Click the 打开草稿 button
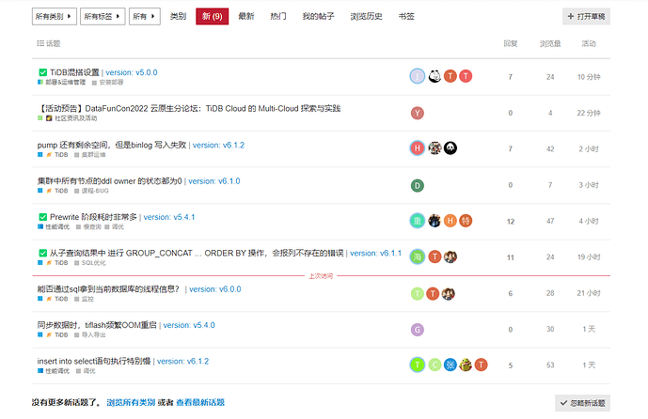The width and height of the screenshot is (648, 419). 586,17
